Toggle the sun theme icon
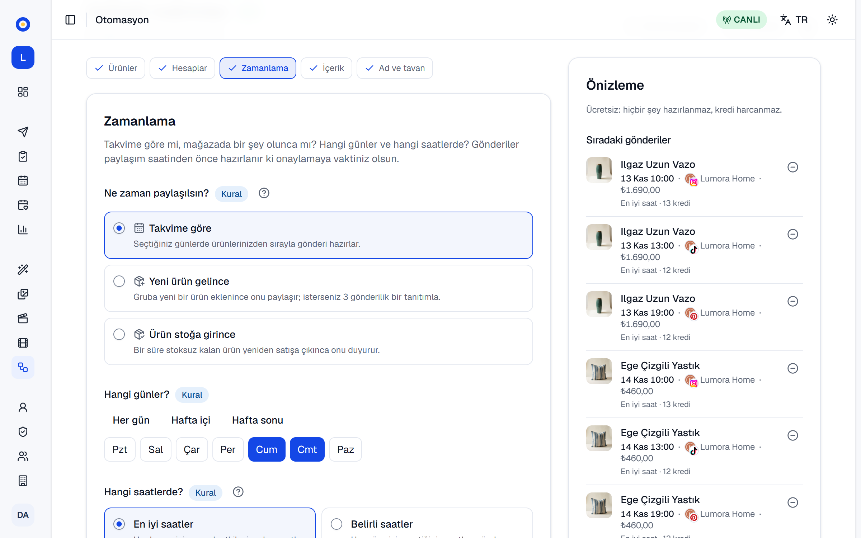The height and width of the screenshot is (538, 861). pyautogui.click(x=832, y=20)
